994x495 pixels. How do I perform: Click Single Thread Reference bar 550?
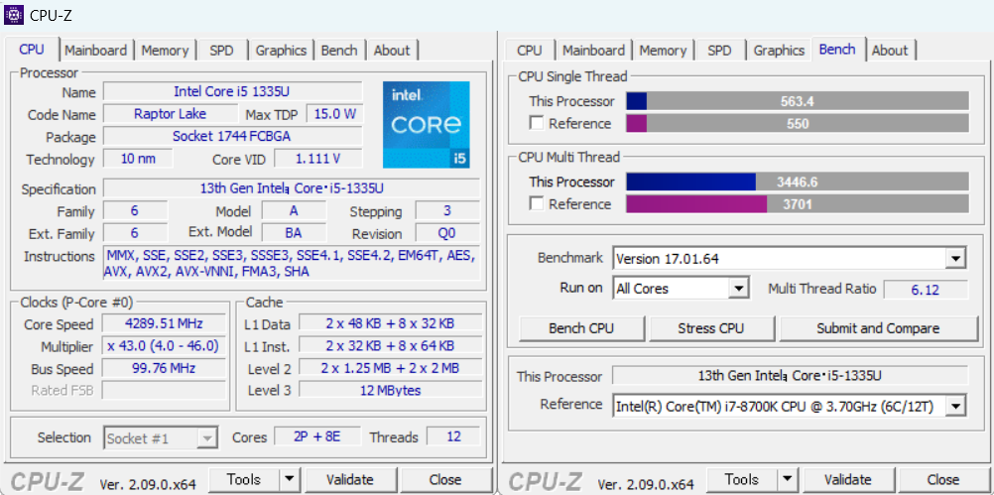(x=798, y=124)
